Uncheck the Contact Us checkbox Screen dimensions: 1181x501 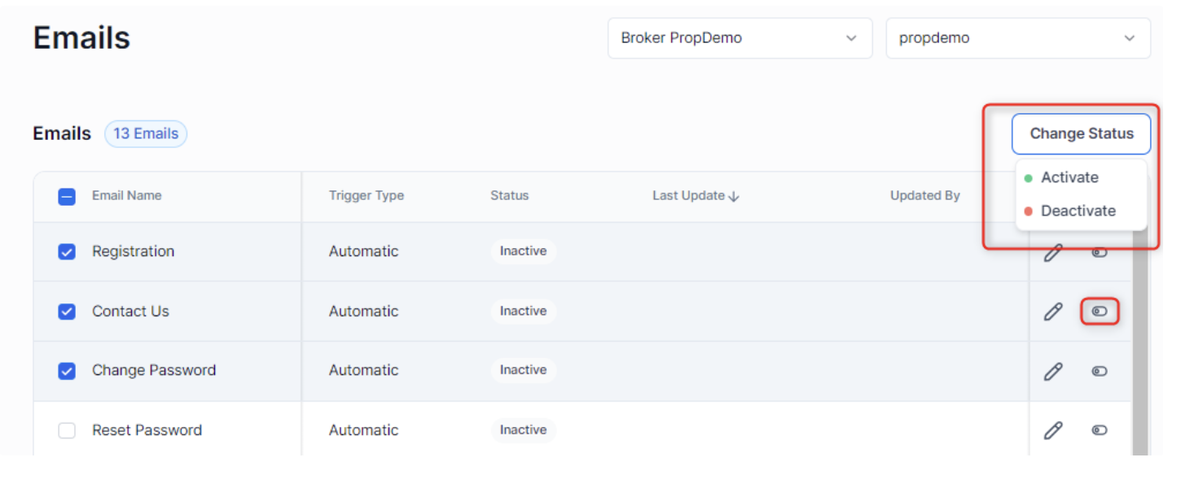tap(67, 311)
